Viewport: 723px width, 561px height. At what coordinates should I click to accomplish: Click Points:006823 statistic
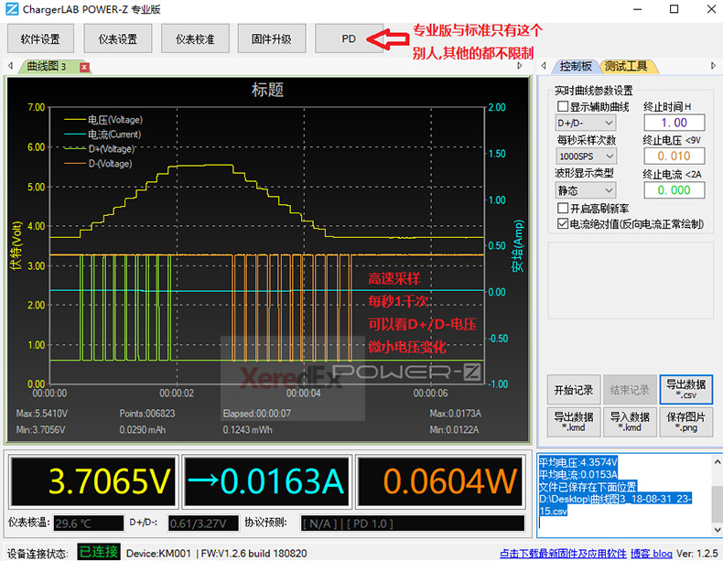point(147,414)
